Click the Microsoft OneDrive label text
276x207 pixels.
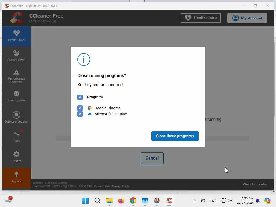111,114
